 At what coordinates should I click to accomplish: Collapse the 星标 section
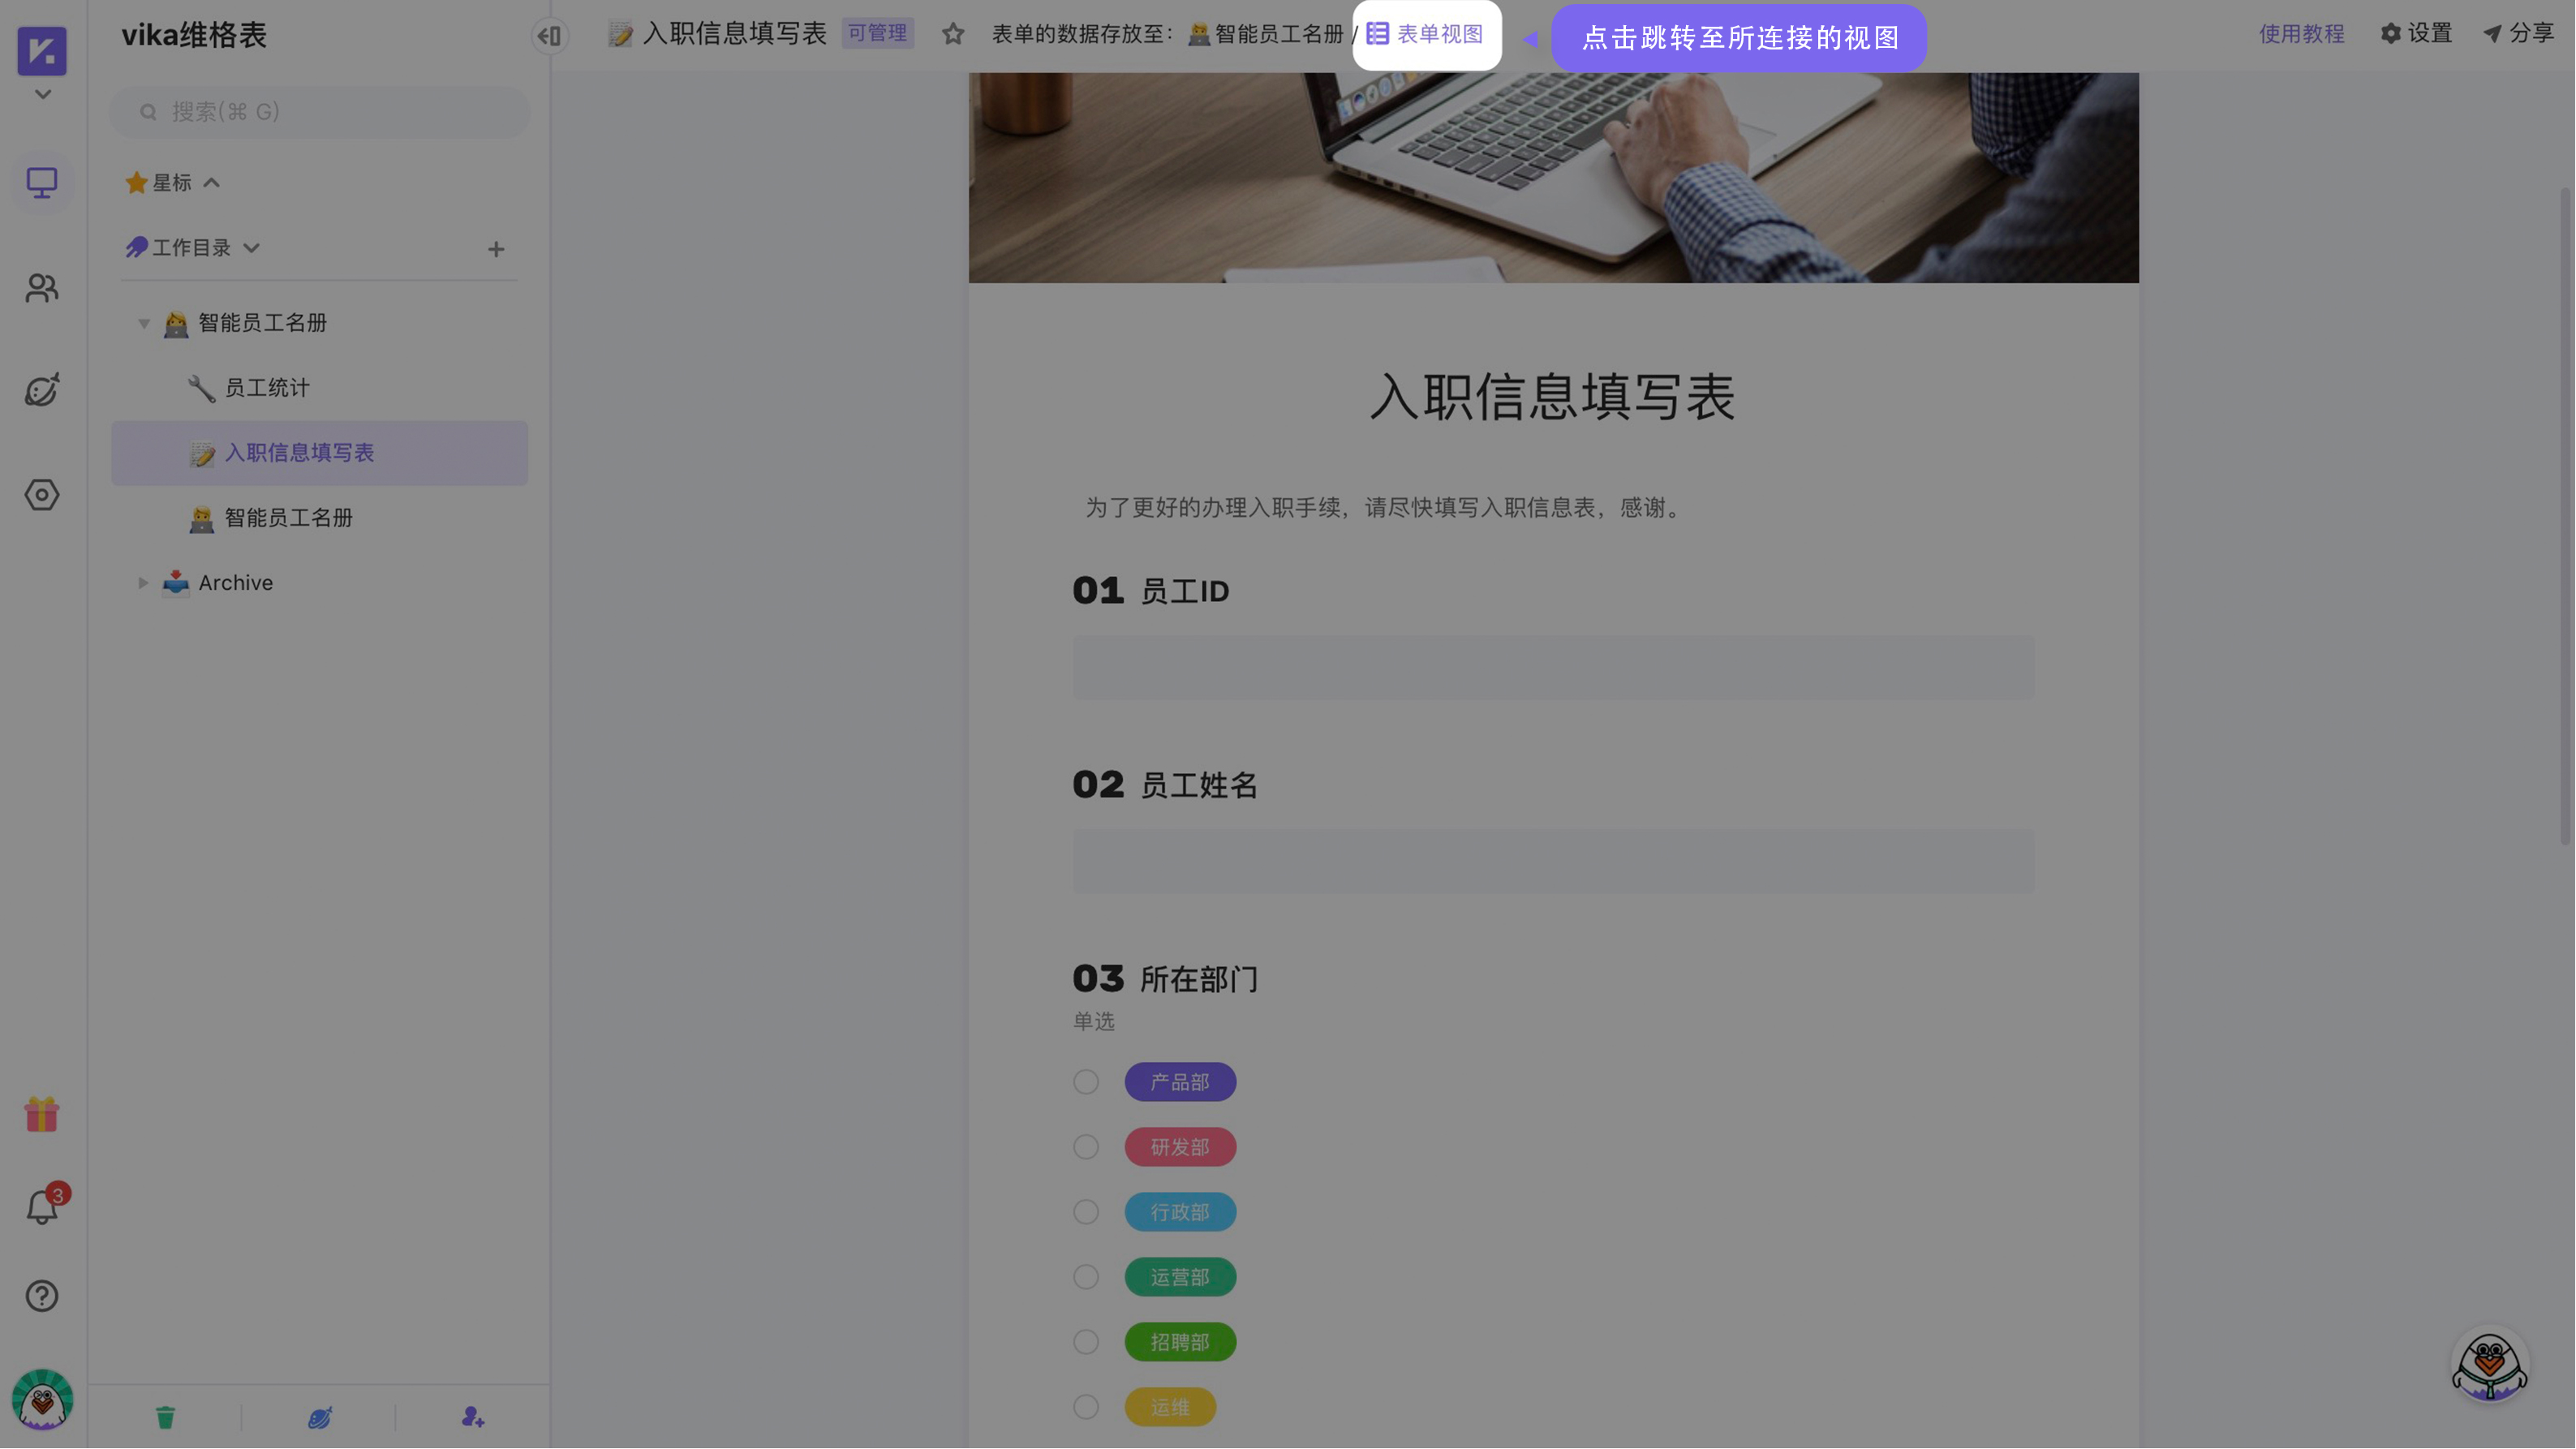click(x=212, y=182)
